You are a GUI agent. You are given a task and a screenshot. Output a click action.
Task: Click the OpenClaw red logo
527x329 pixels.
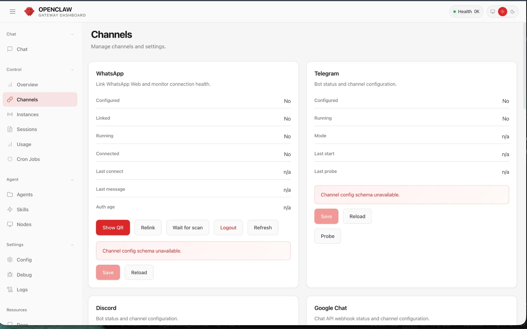coord(29,12)
